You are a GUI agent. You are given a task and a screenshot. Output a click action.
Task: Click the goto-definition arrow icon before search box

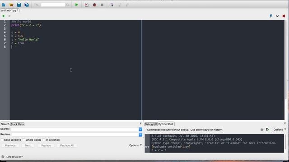[36, 5]
